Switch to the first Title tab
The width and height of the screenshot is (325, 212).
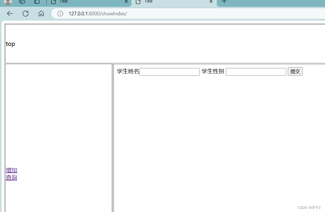click(90, 2)
